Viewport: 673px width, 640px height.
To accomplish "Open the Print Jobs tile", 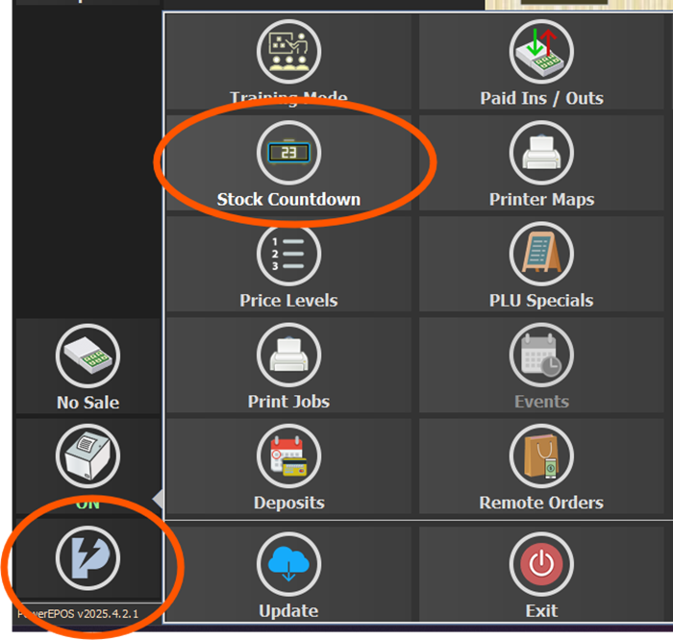I will (x=288, y=365).
